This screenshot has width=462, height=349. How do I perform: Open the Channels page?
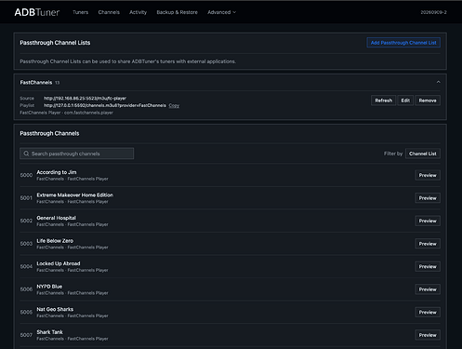click(x=109, y=12)
